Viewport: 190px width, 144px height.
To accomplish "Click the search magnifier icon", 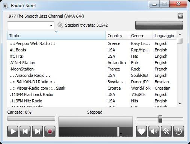I will pos(60,25).
